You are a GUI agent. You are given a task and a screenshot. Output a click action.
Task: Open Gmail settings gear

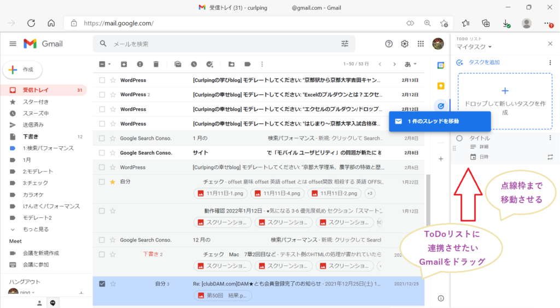[x=404, y=44]
